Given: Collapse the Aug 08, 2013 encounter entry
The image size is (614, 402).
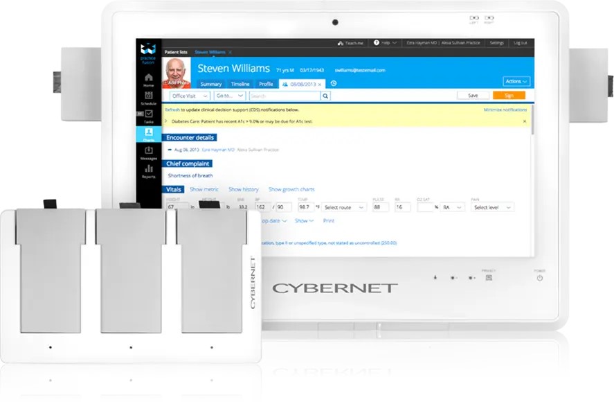Looking at the screenshot, I should point(170,150).
